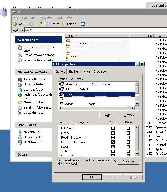The height and width of the screenshot is (192, 167).
Task: Open the Views dropdown in toolbar
Action: [84, 24]
